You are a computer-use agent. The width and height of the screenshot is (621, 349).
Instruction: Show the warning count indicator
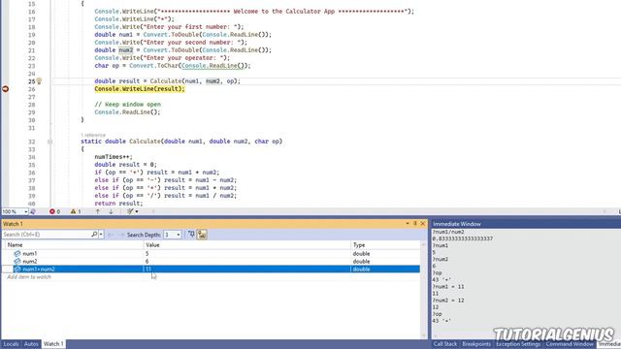tap(76, 211)
